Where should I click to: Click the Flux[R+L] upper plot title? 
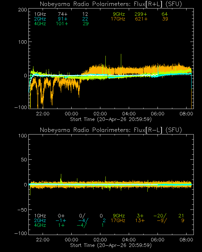[x=111, y=4]
